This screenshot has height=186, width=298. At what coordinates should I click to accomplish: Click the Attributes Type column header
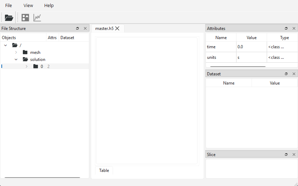(x=283, y=38)
